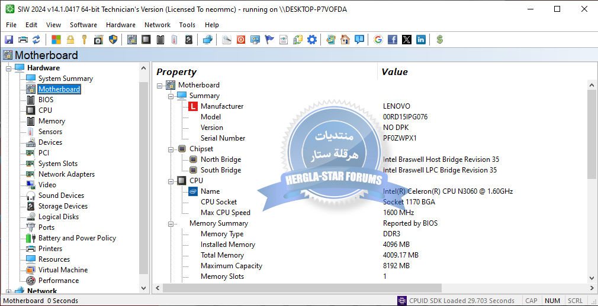Click the LinkedIn toolbar icon

(420, 40)
